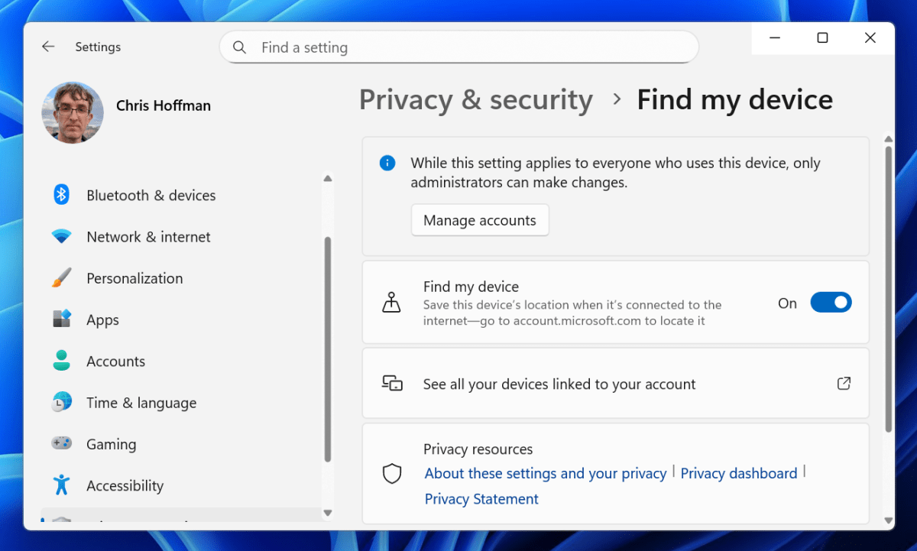Select the Time & language clock icon
The width and height of the screenshot is (917, 551).
pyautogui.click(x=60, y=402)
